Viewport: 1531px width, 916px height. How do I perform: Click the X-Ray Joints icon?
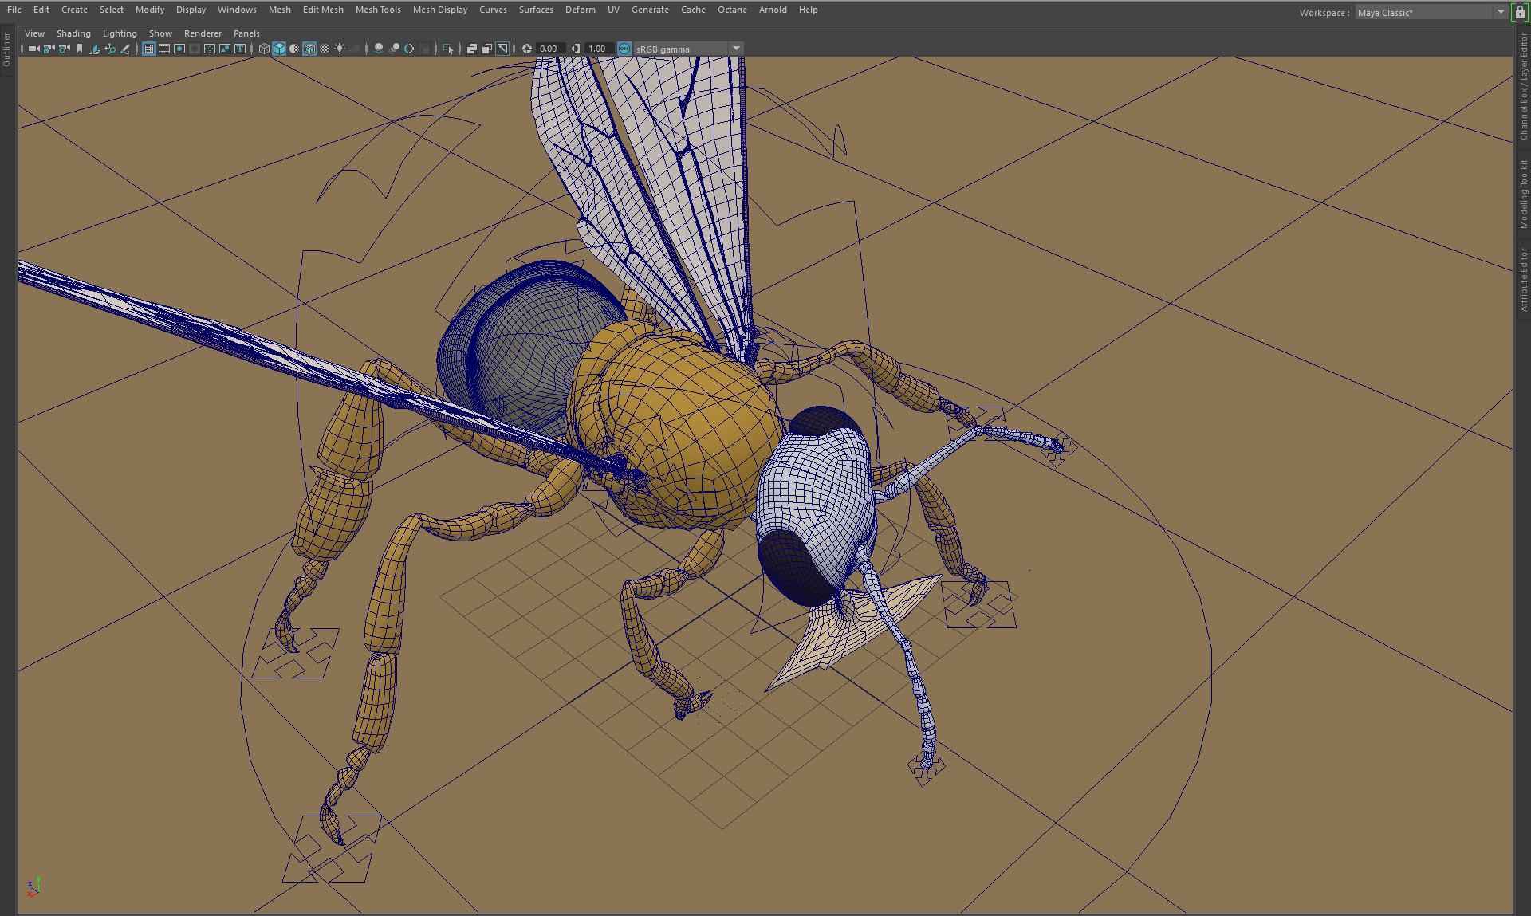coord(502,49)
